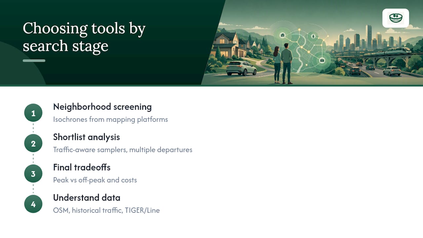The image size is (423, 238).
Task: Click the slide title Choosing tools by search stage
Action: (84, 37)
